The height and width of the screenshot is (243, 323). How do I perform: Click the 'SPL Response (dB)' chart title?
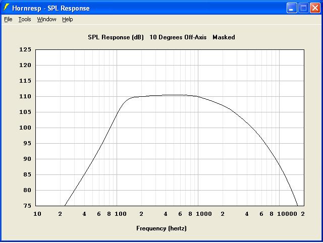(x=116, y=37)
